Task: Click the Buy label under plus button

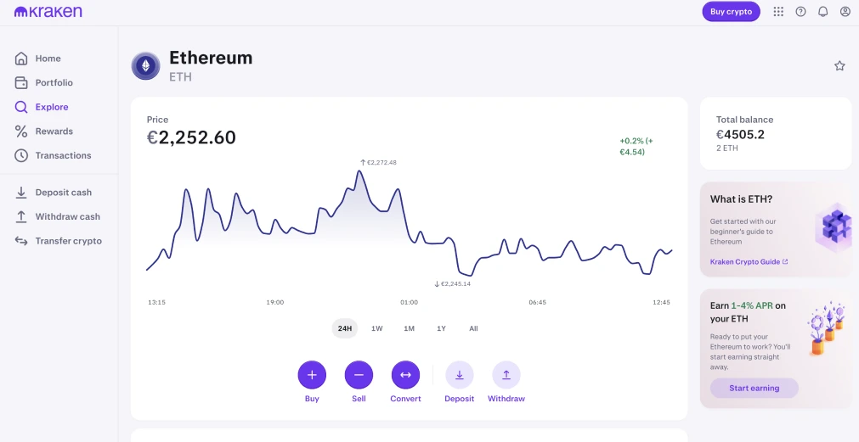Action: (312, 399)
